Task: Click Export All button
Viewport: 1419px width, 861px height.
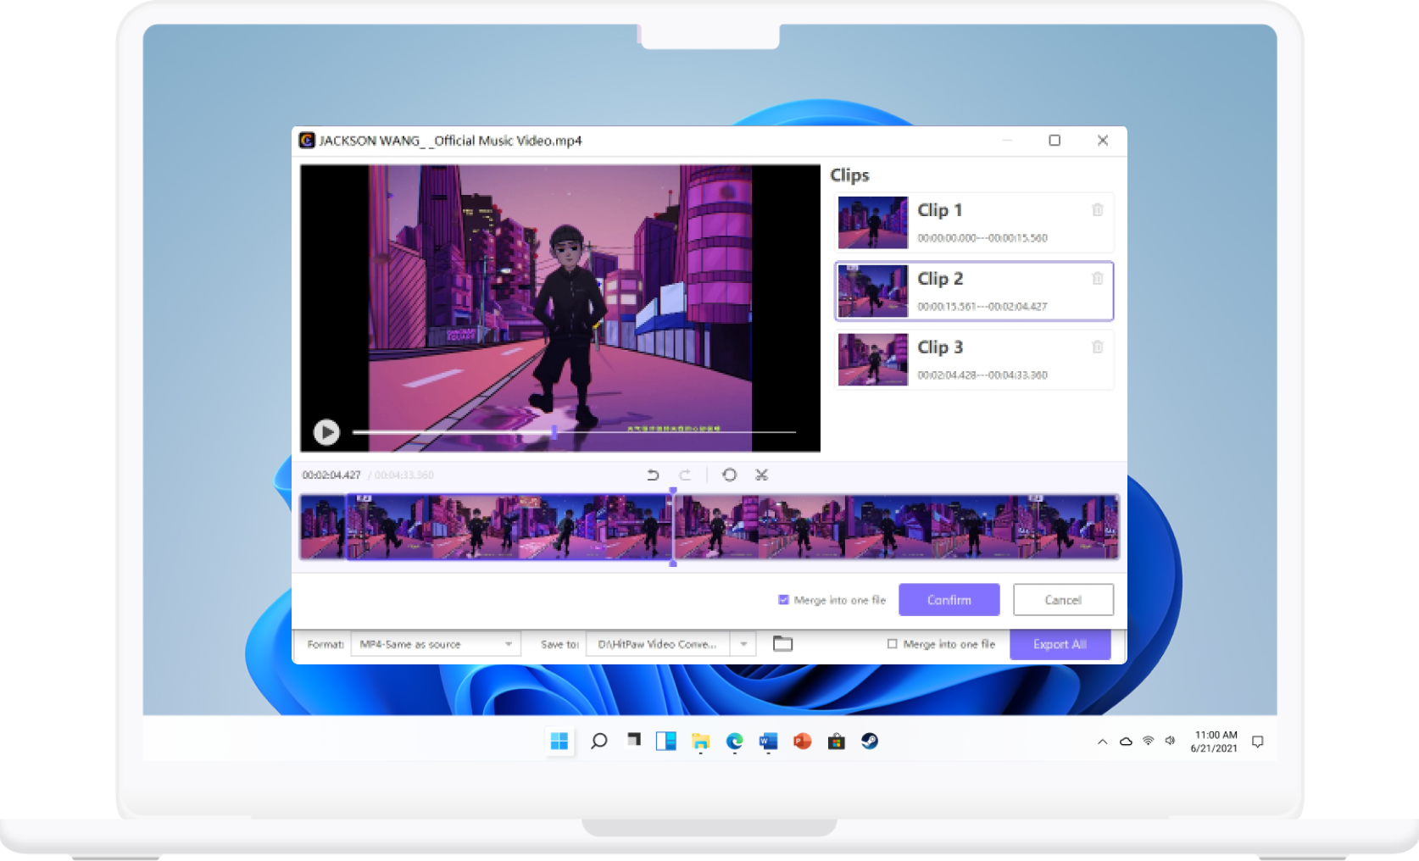Action: (1060, 644)
